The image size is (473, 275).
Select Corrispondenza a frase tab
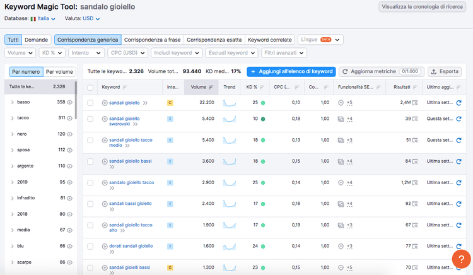[153, 40]
